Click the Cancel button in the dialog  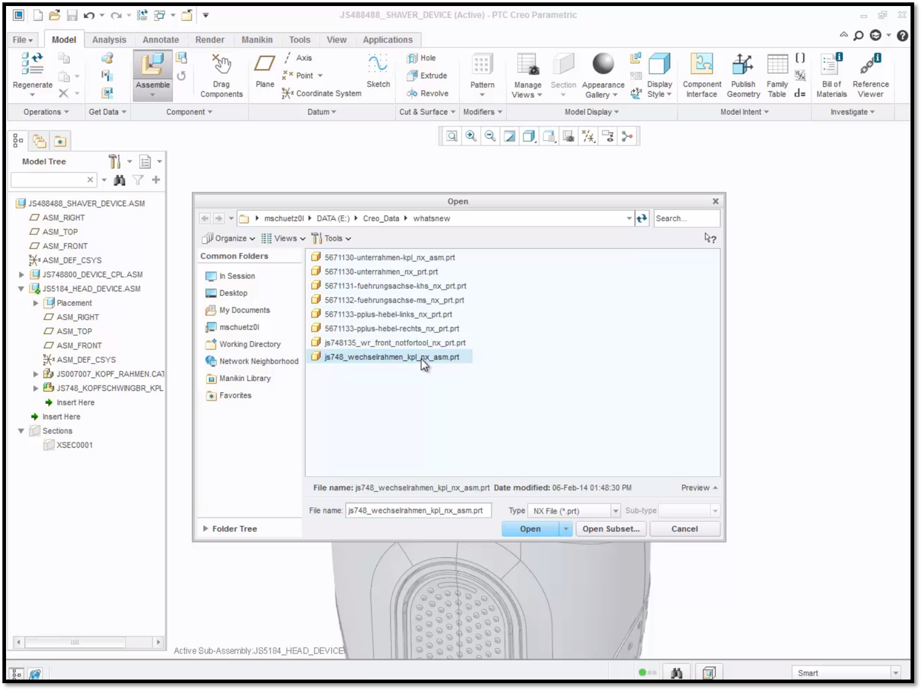pos(684,529)
